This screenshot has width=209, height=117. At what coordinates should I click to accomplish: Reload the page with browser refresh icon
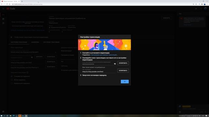[7, 4]
